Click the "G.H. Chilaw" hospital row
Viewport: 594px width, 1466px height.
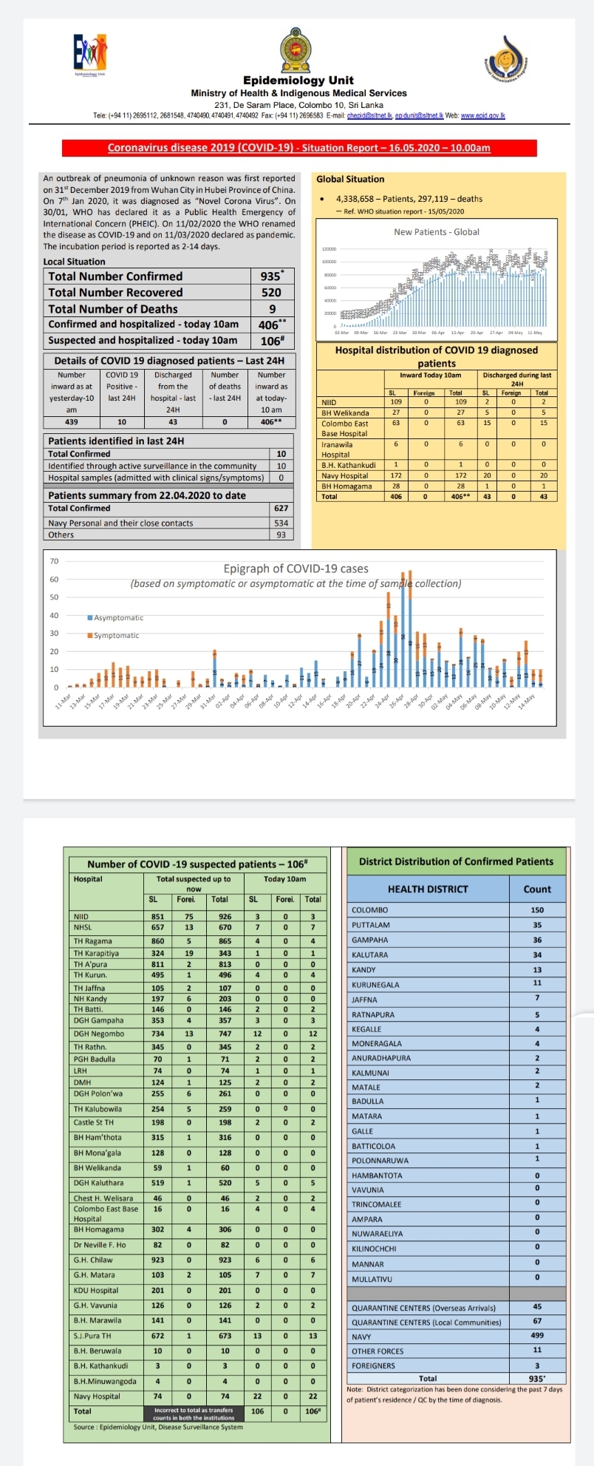click(197, 1260)
